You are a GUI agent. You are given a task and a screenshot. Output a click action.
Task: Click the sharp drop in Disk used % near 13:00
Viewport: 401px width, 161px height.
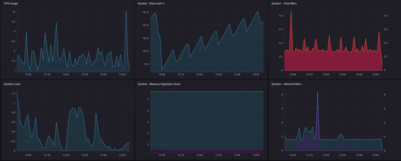click(x=161, y=53)
